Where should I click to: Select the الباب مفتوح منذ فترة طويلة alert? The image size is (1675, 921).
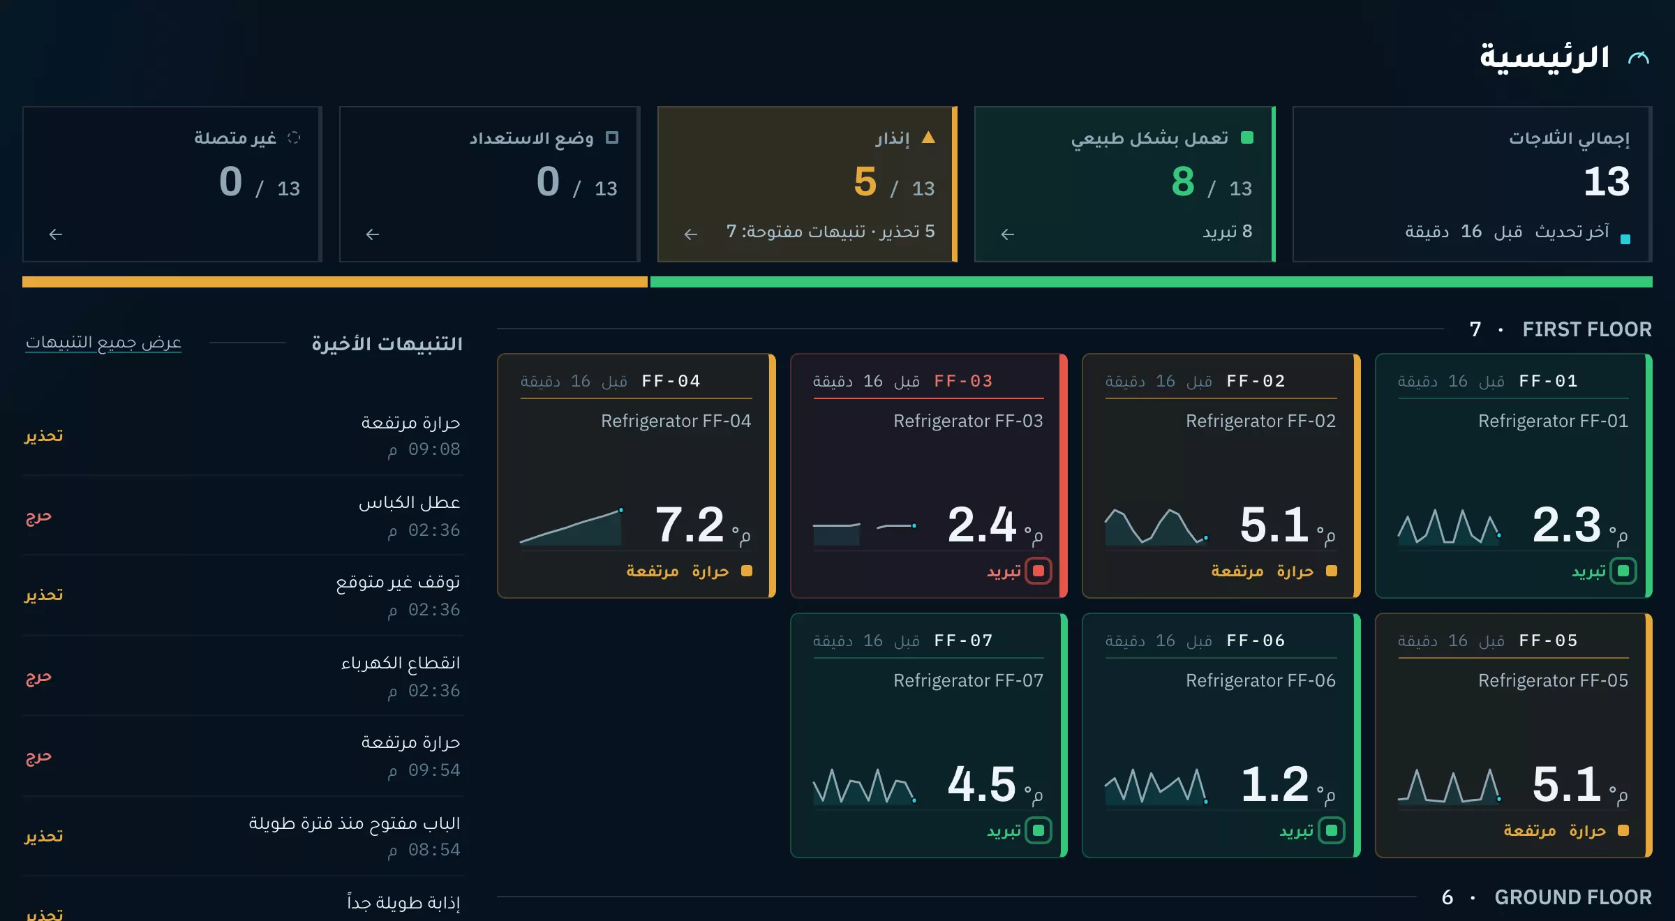242,835
